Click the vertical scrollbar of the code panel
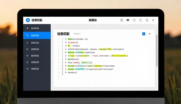 click(x=157, y=51)
